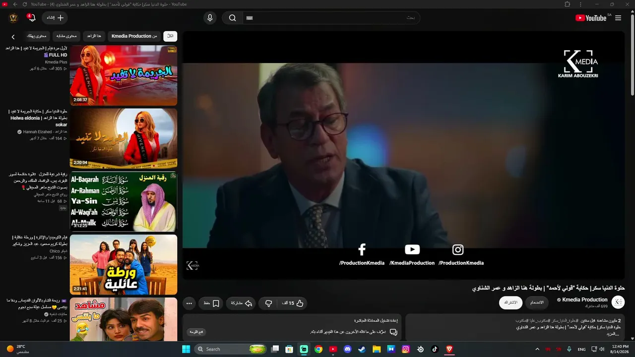Open the 'ورطة عائلية' movie thumbnail
The image size is (635, 357).
[124, 264]
